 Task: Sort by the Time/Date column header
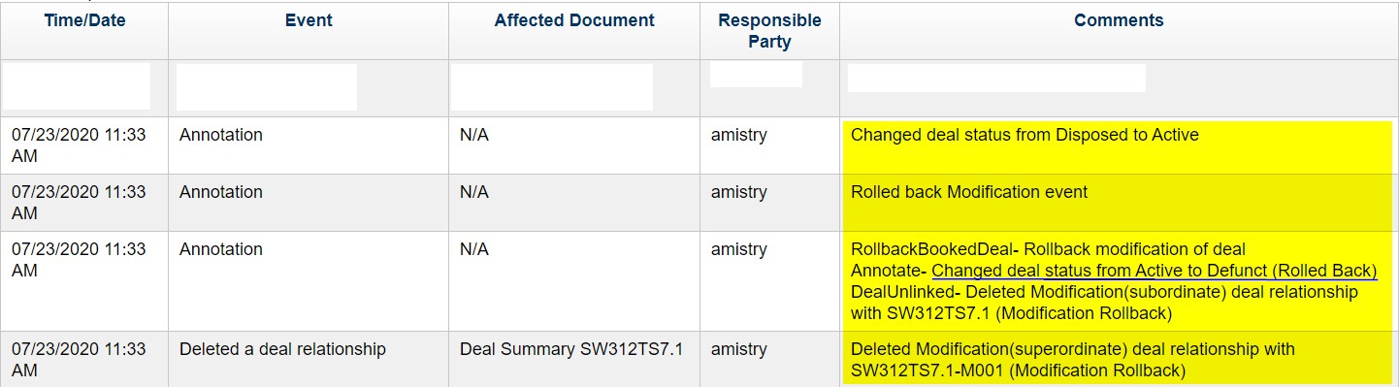coord(84,20)
